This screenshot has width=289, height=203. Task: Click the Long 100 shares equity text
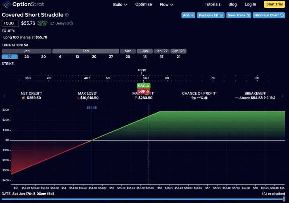(25, 37)
